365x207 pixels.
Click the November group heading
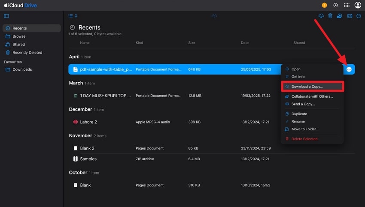81,135
